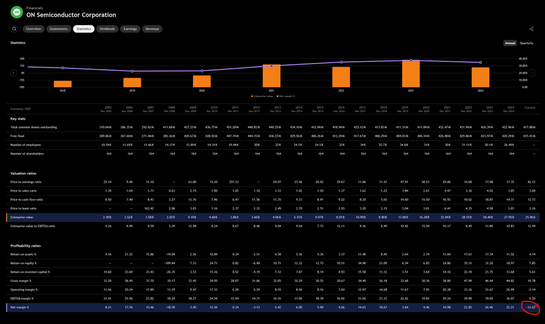
Task: Open the search magnifier icon
Action: pyautogui.click(x=15, y=29)
